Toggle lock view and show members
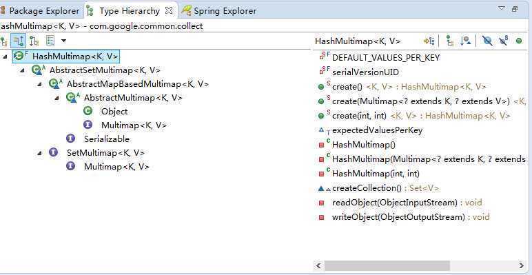 (429, 41)
